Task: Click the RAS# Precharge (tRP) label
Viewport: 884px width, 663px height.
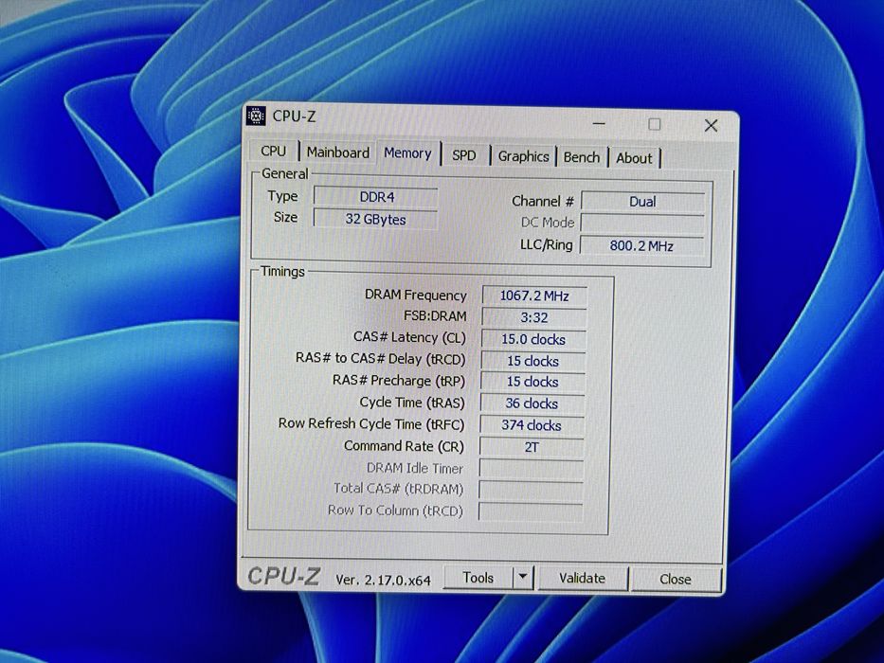Action: coord(399,381)
